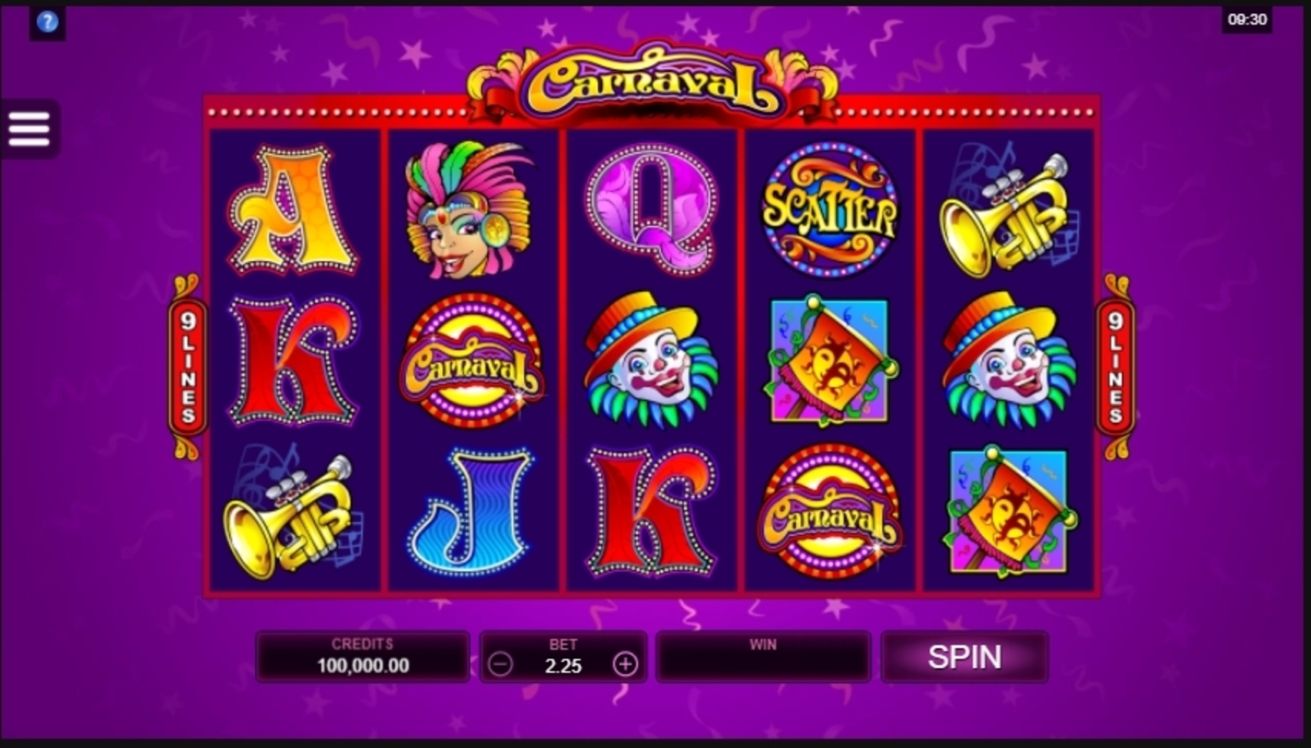Viewport: 1311px width, 748px height.
Task: Click the Carnaval wild logo on the second reel
Action: click(x=472, y=361)
